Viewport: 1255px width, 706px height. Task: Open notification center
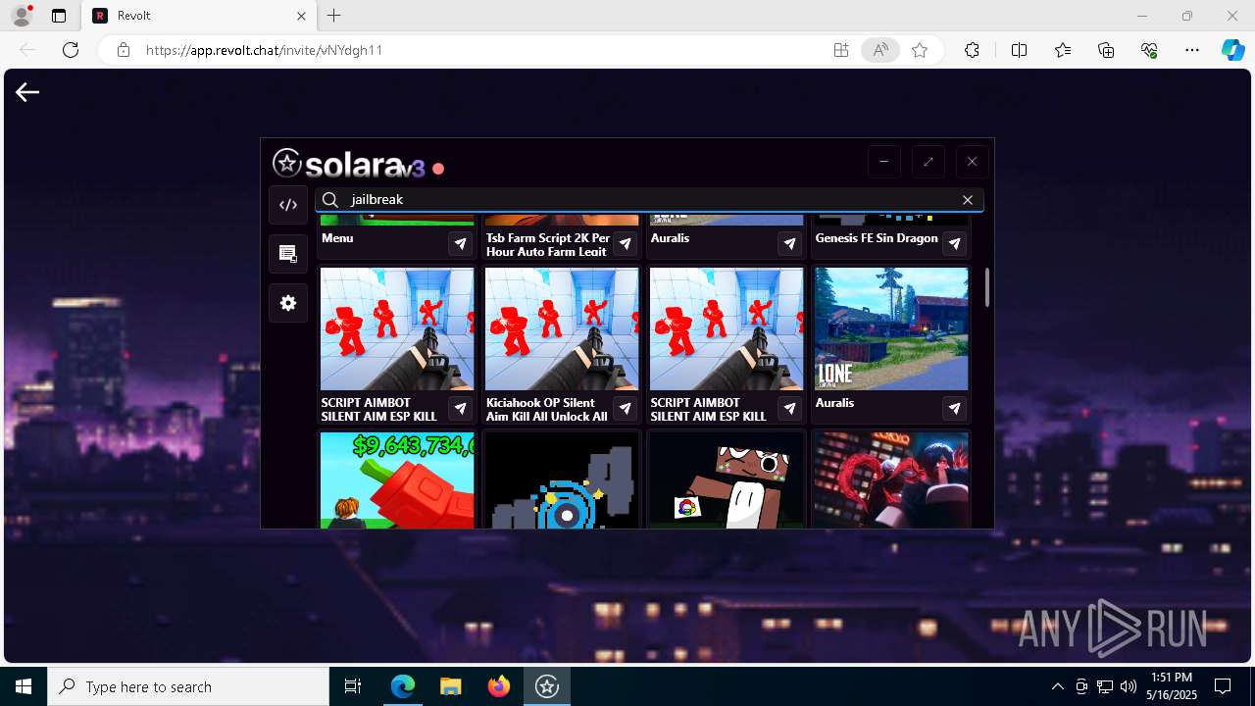click(x=1223, y=686)
